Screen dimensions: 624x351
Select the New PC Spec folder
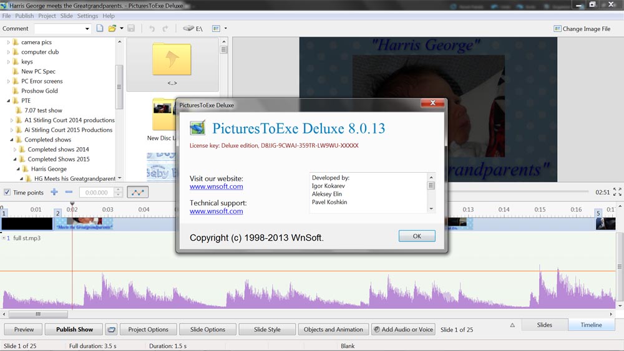pyautogui.click(x=38, y=72)
